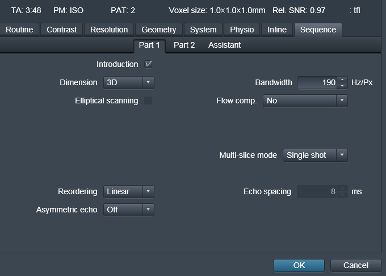Expand the Asymmetric echo dropdown
The image size is (386, 276).
coord(129,210)
